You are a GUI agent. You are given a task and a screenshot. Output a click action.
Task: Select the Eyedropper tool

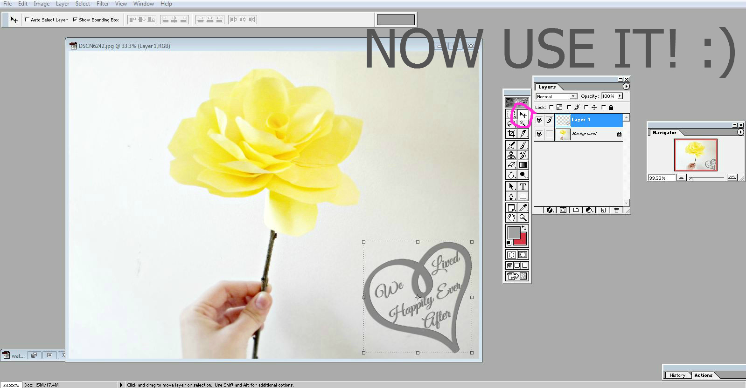point(523,208)
